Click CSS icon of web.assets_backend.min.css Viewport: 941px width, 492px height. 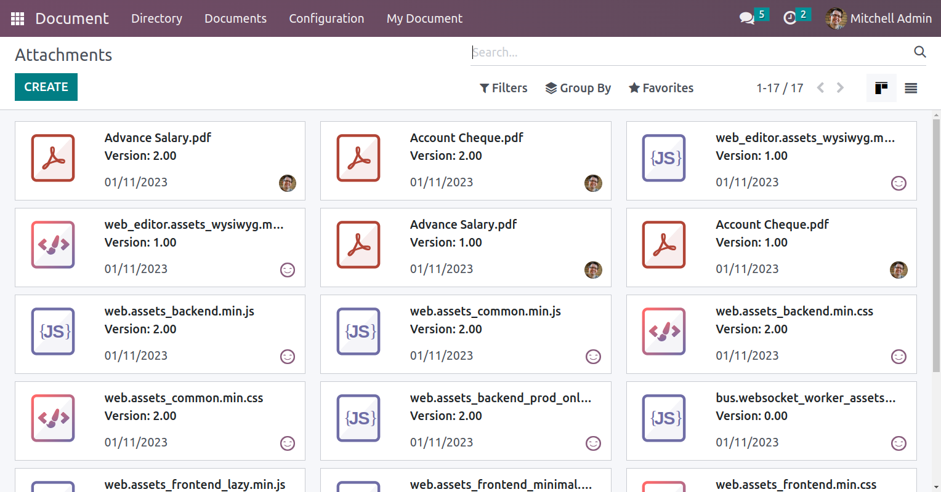point(664,331)
